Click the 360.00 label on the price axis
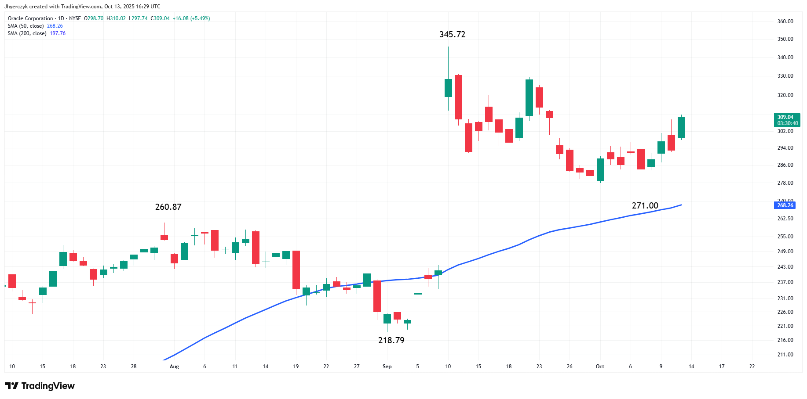The width and height of the screenshot is (807, 399). [x=785, y=22]
